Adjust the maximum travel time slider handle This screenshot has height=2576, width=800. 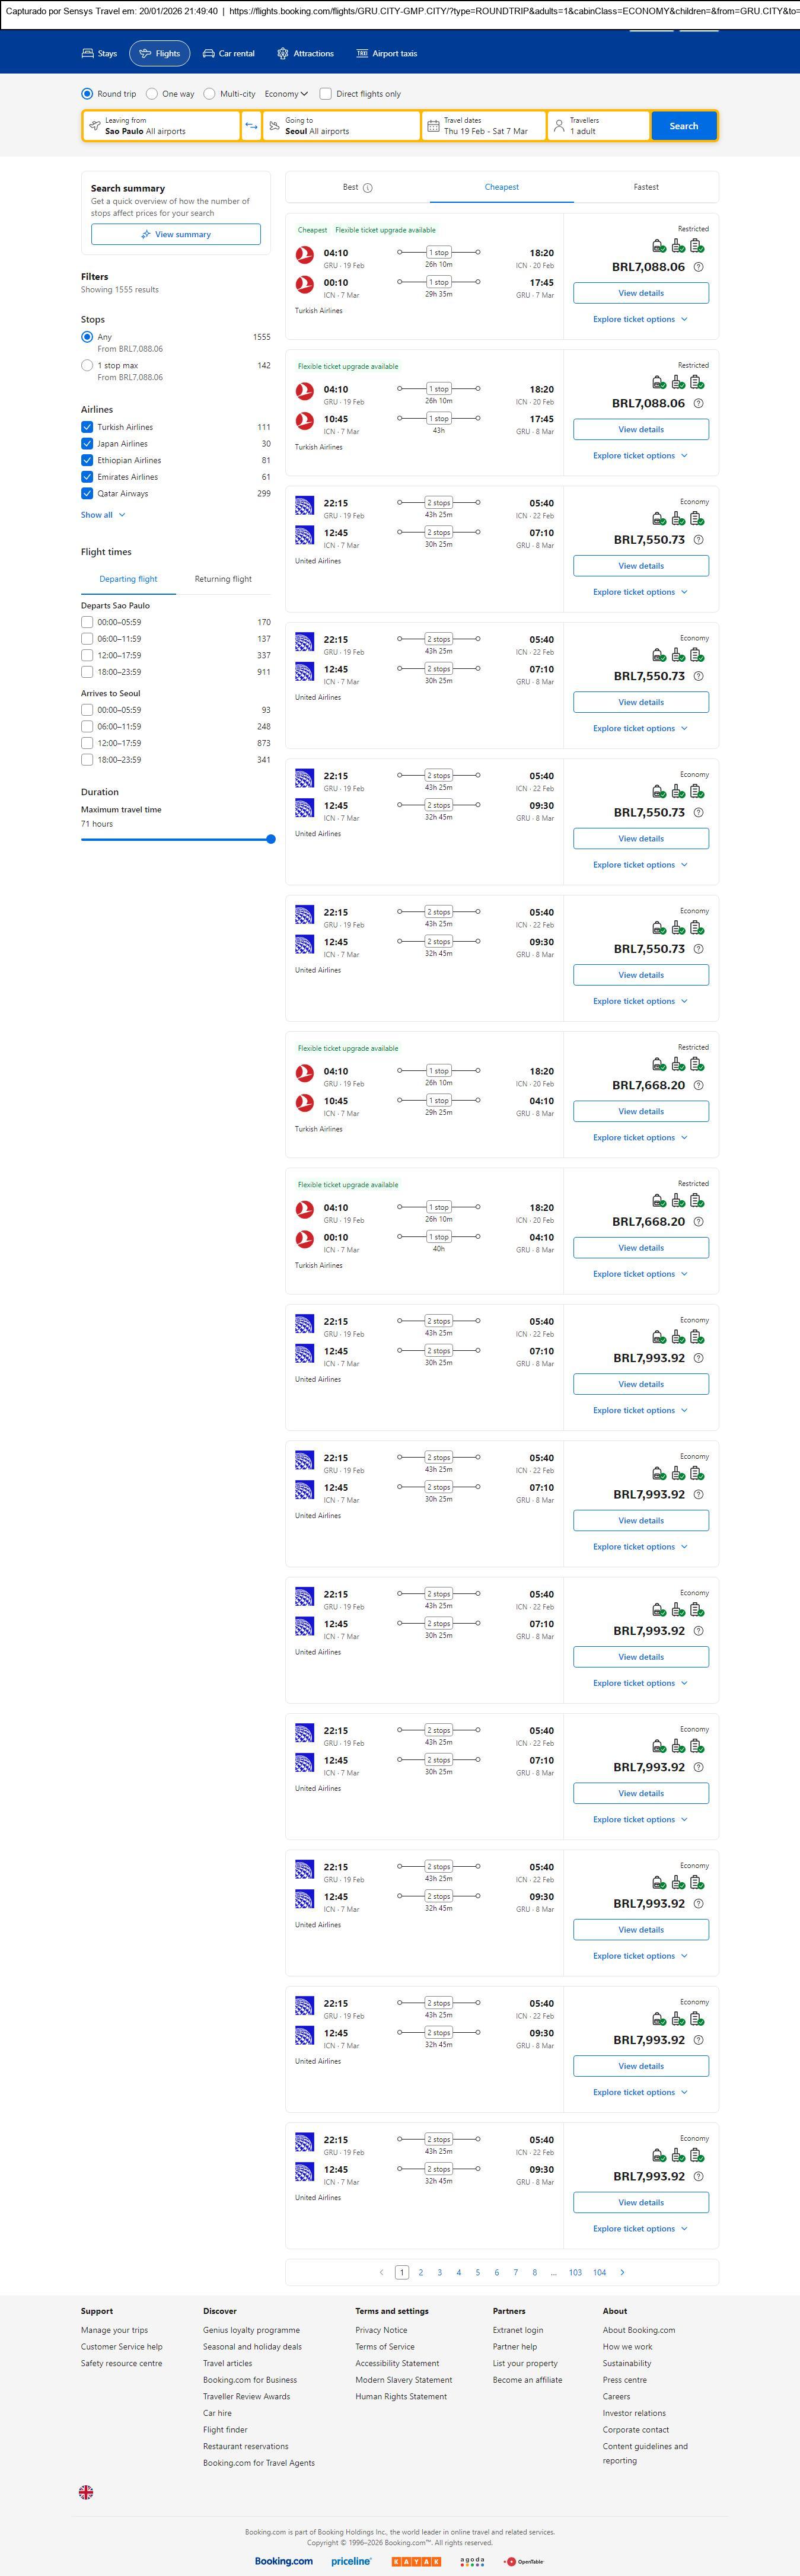(271, 839)
